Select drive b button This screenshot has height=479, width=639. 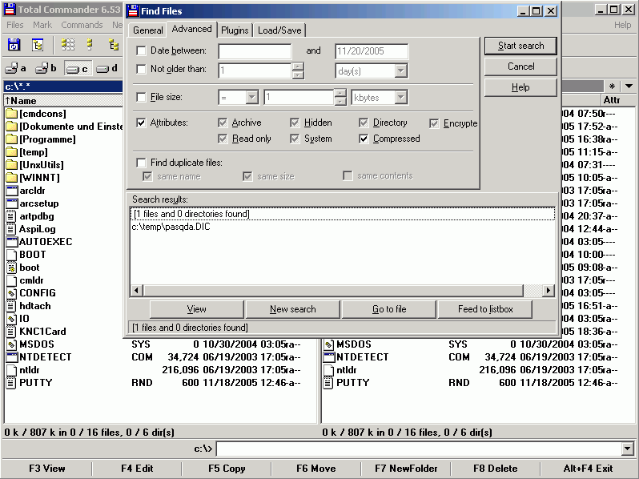46,69
